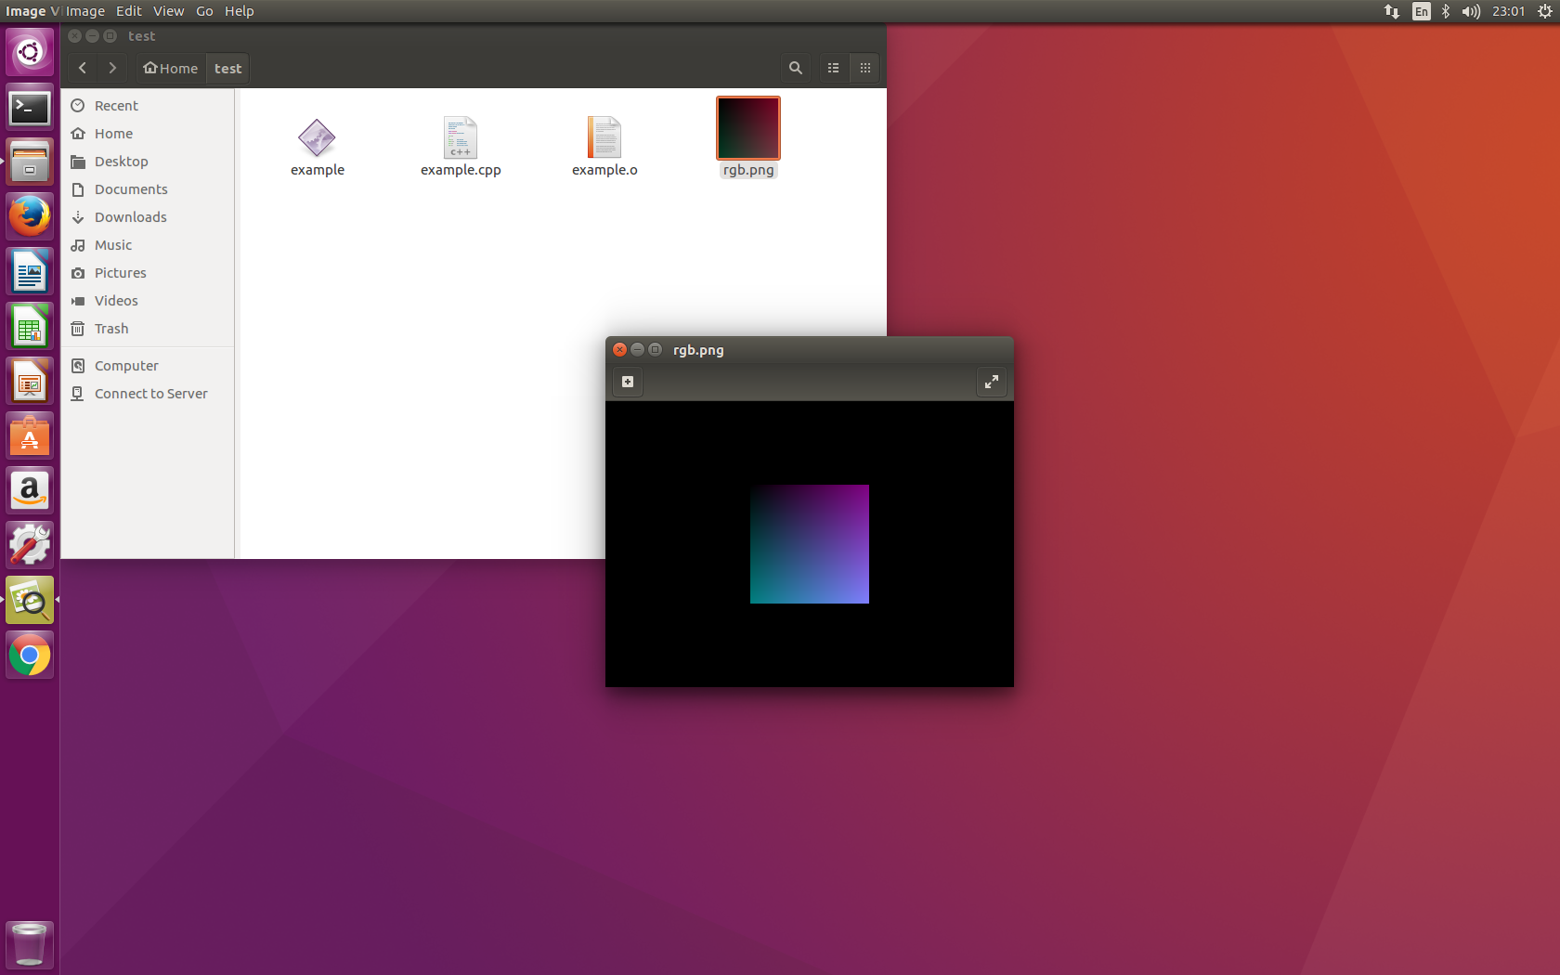Open the clock menu showing 23:01

(1508, 11)
